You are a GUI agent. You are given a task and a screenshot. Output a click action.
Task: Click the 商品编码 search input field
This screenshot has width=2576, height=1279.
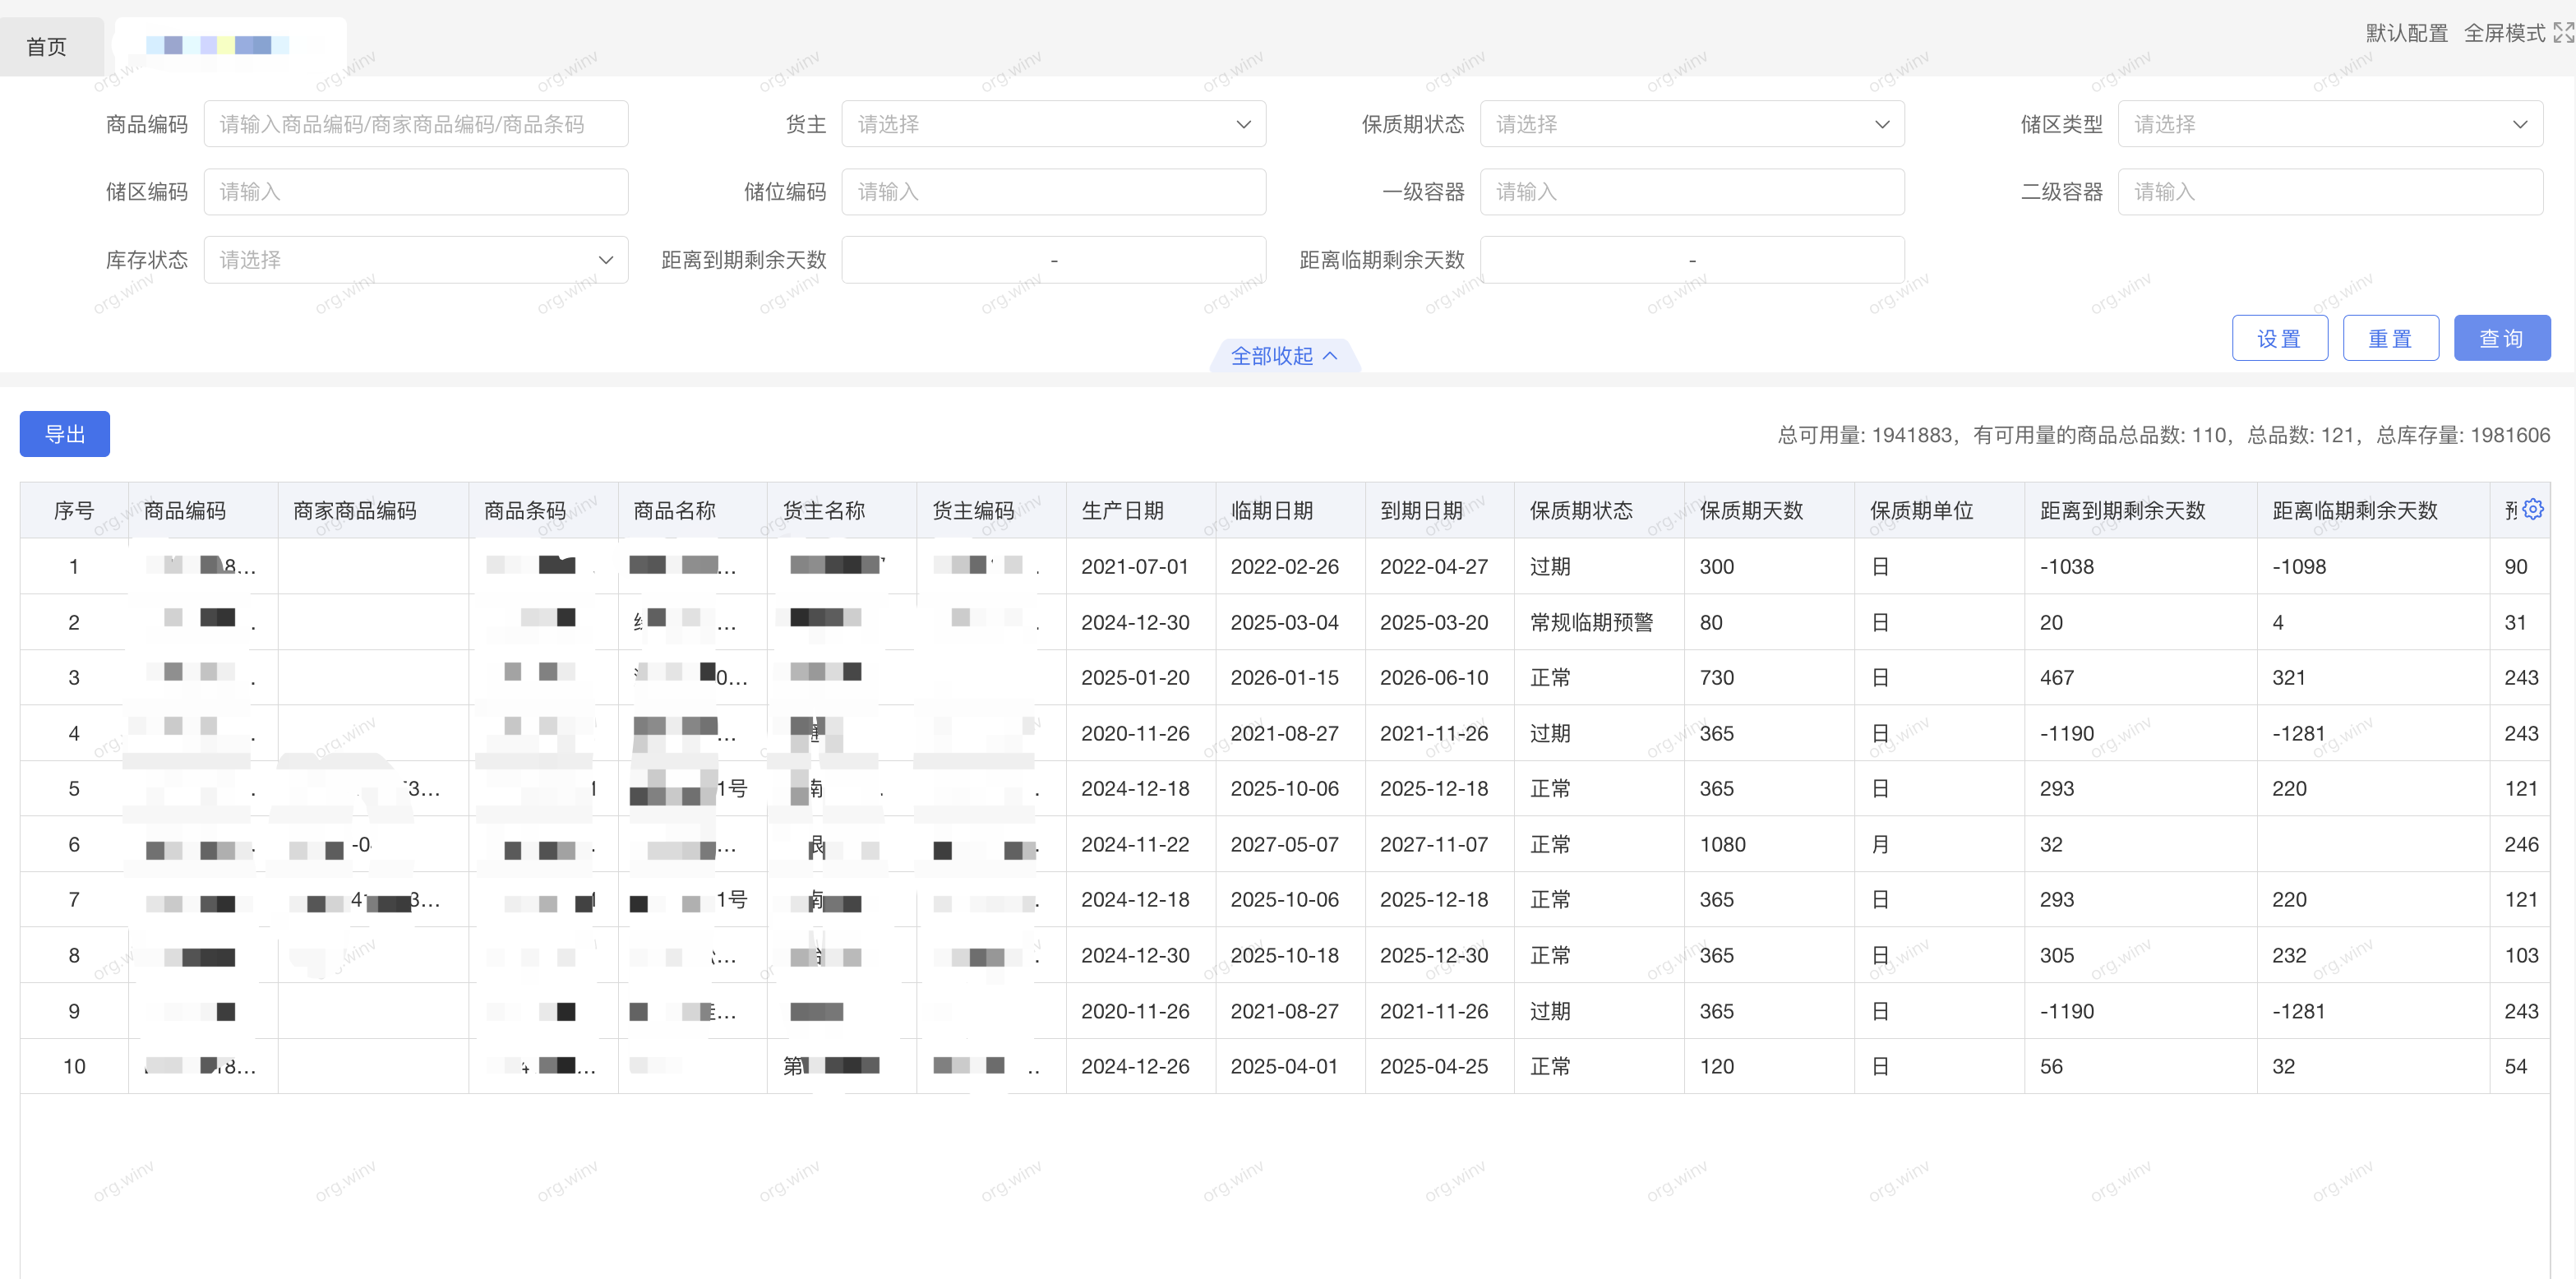click(415, 123)
